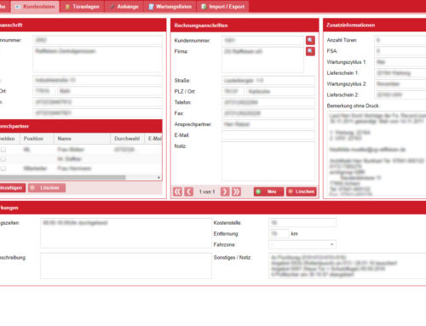Image resolution: width=426 pixels, height=326 pixels.
Task: Tick checkbox in the Hr. contact row
Action: [x=3, y=159]
